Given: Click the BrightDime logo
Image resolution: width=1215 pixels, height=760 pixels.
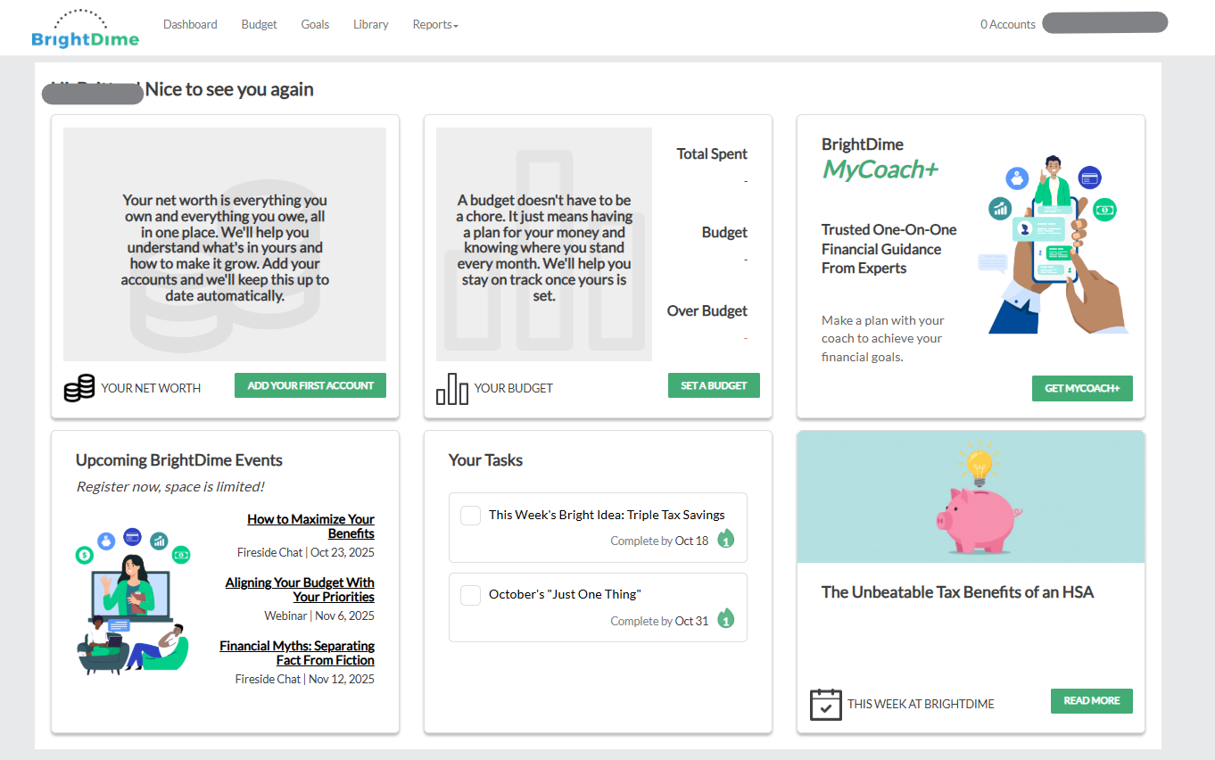Looking at the screenshot, I should (x=85, y=28).
